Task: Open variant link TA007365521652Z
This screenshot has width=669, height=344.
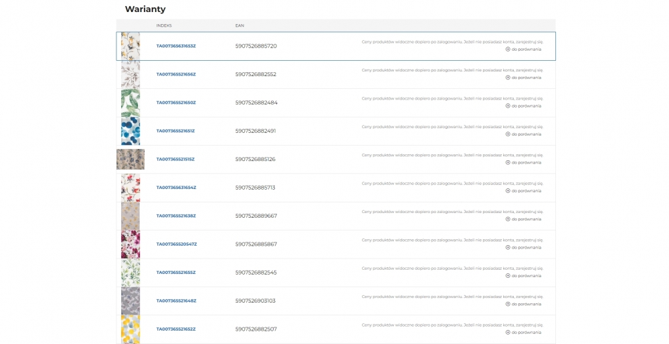Action: 176,329
